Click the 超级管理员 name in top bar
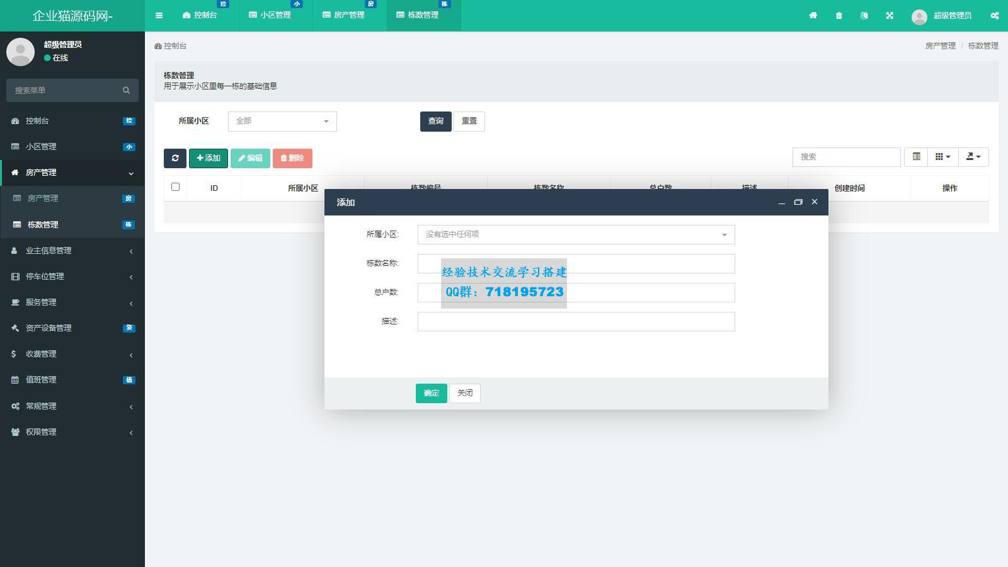The image size is (1008, 567). tap(952, 16)
